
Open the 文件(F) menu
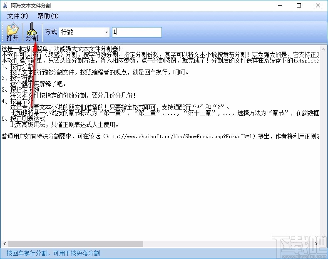coord(17,16)
